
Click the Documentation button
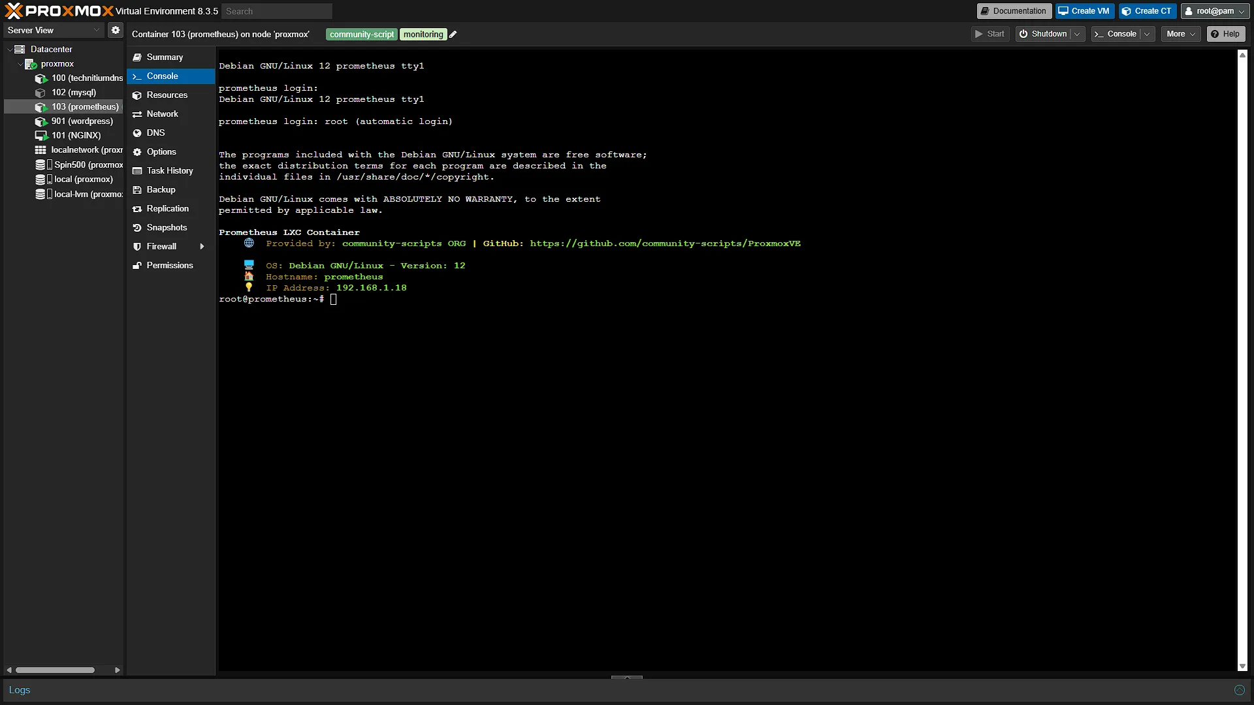[1014, 11]
